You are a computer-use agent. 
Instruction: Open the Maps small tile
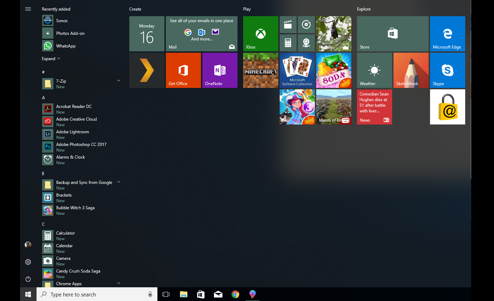click(306, 43)
